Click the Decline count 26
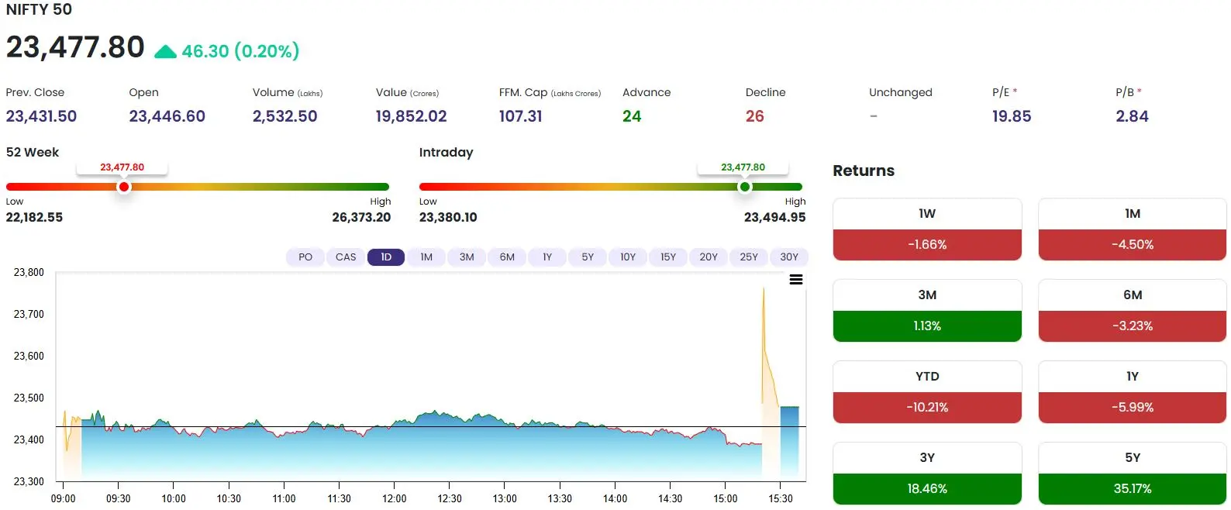This screenshot has height=510, width=1231. coord(754,116)
